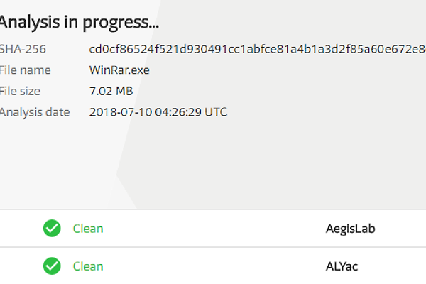Select the AegisLab engine name

pos(350,229)
